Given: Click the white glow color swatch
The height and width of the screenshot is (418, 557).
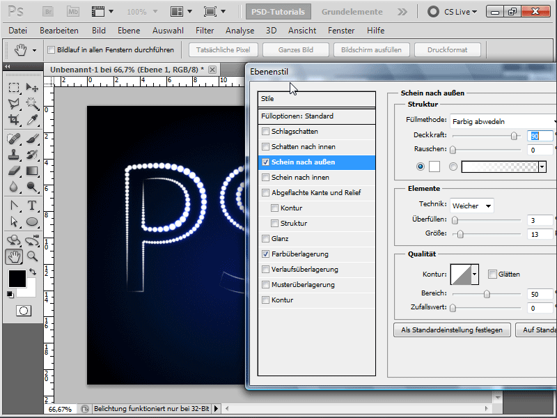Looking at the screenshot, I should [x=434, y=167].
